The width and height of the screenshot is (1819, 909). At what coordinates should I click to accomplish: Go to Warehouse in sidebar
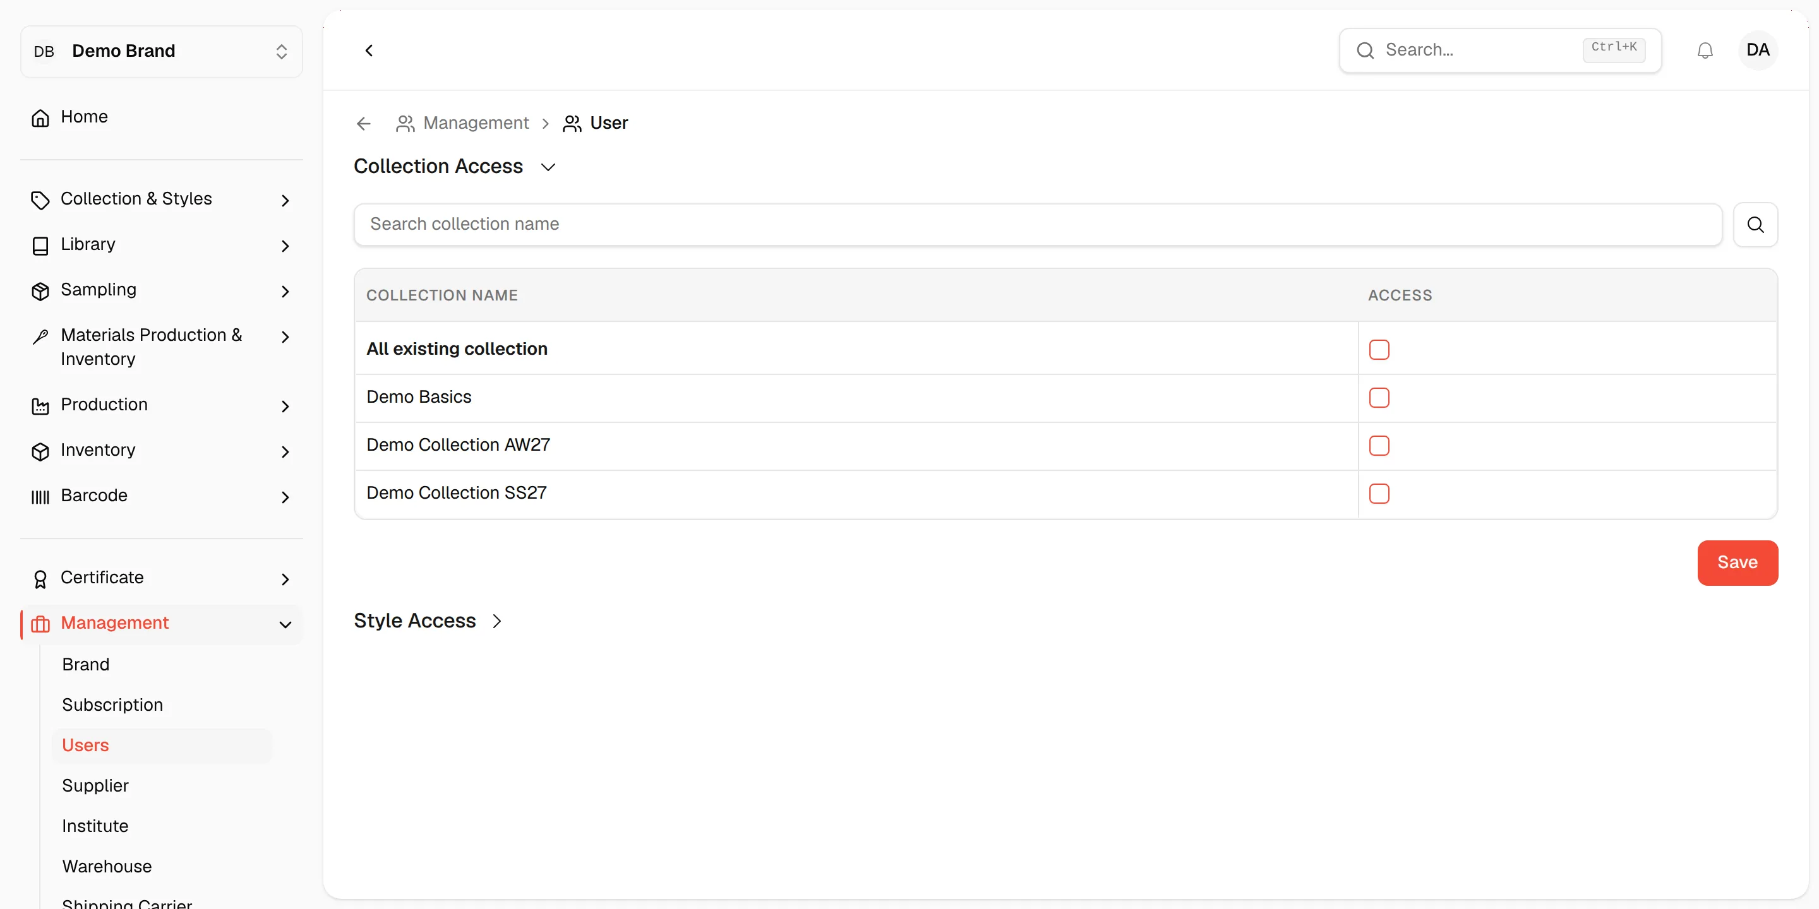[x=107, y=866]
